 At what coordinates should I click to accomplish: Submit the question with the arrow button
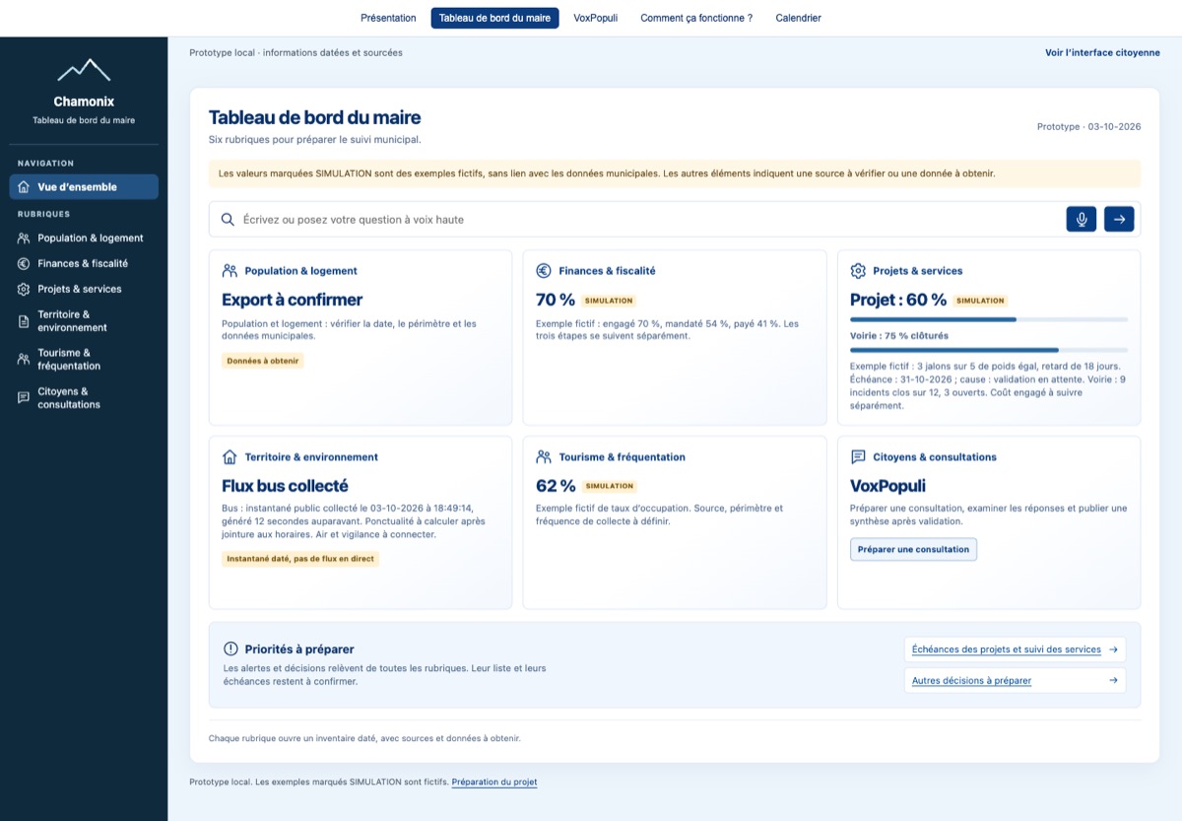pyautogui.click(x=1119, y=220)
